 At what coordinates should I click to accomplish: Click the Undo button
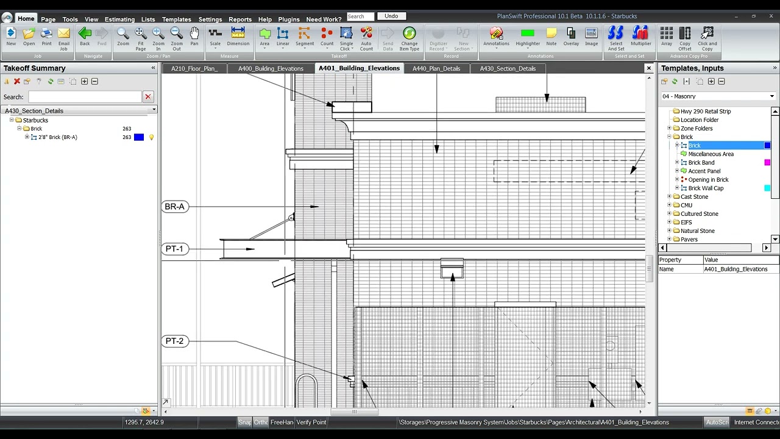pos(391,16)
